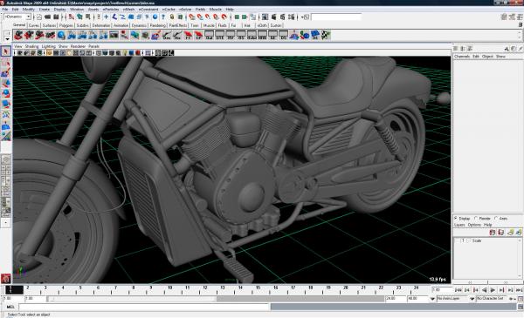The height and width of the screenshot is (318, 524).
Task: Toggle the auto keyframe button
Action: click(x=513, y=299)
